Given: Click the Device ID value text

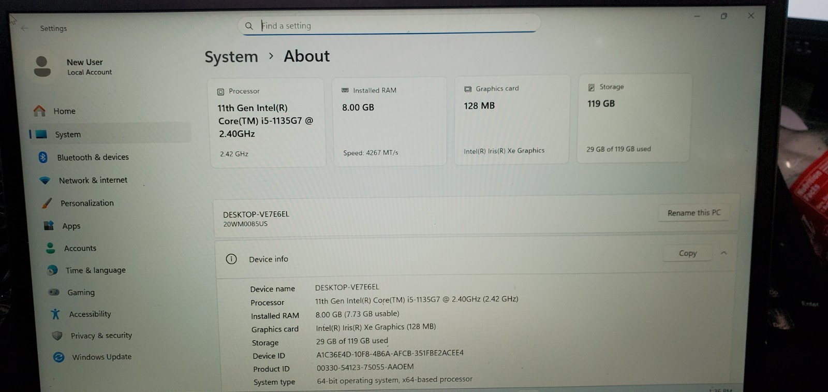Looking at the screenshot, I should click(390, 353).
